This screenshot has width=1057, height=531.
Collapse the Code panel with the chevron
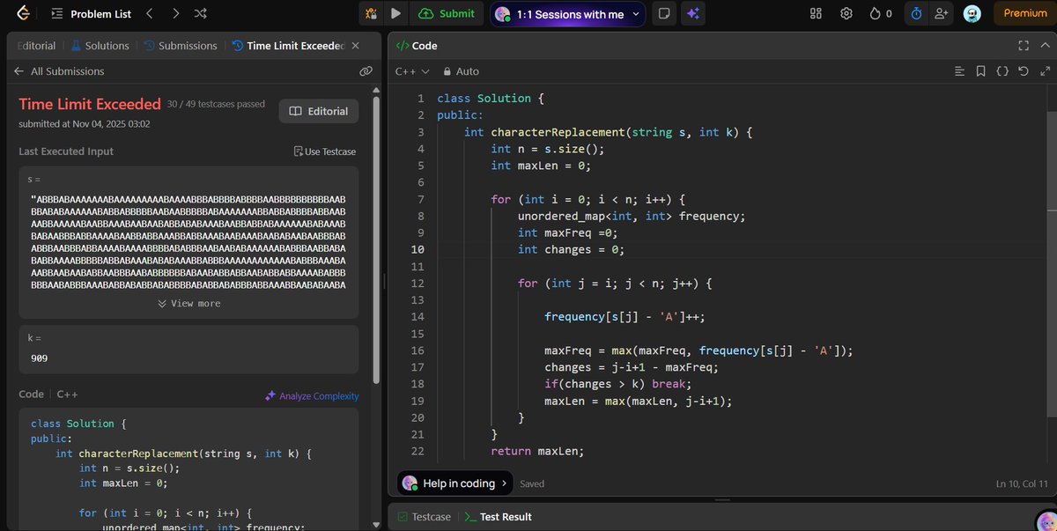point(1045,46)
